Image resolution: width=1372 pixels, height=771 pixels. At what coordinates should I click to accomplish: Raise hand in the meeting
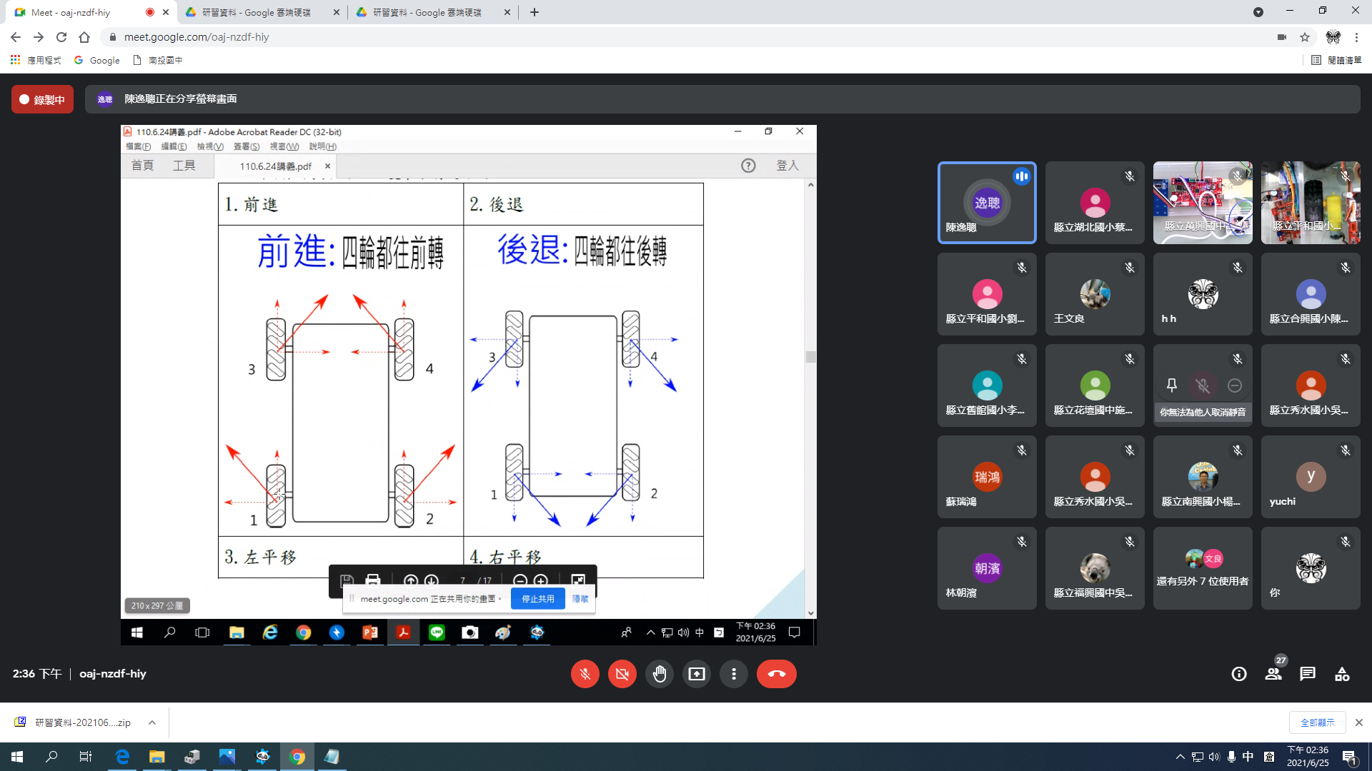point(659,674)
